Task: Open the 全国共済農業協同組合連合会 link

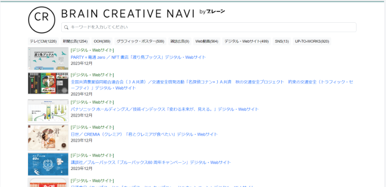Action: (x=212, y=85)
